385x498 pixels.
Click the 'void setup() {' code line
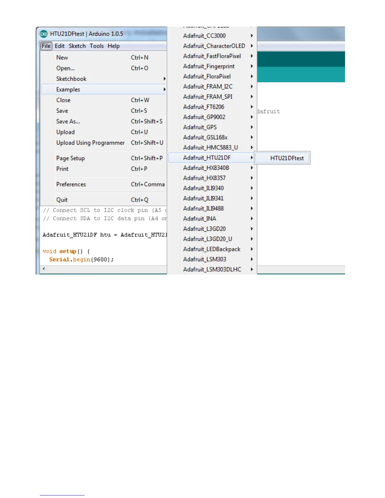tap(66, 252)
